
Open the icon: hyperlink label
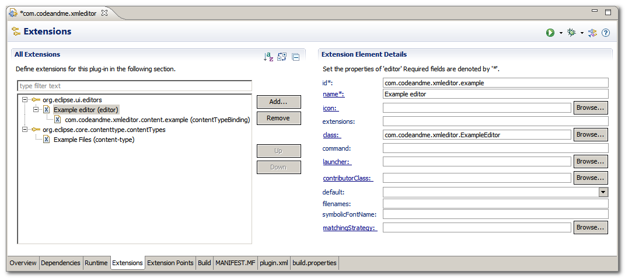pos(330,108)
